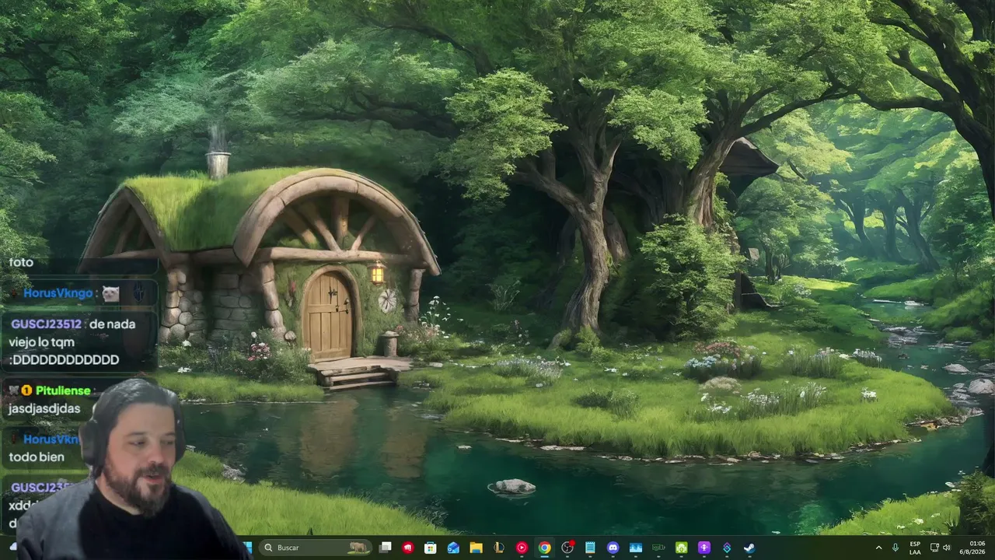Open network status icon in system tray
This screenshot has width=995, height=560.
tap(934, 548)
